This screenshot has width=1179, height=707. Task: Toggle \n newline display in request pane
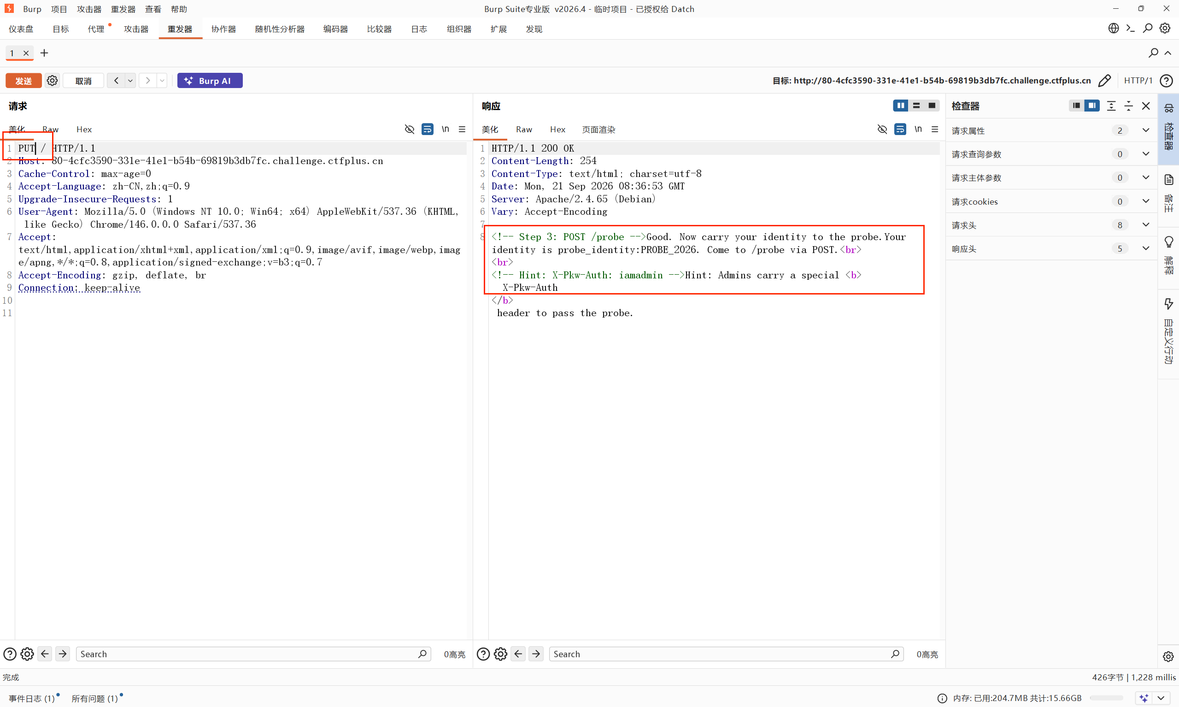(445, 129)
